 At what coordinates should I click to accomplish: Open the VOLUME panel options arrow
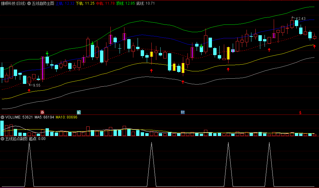pos(2,117)
